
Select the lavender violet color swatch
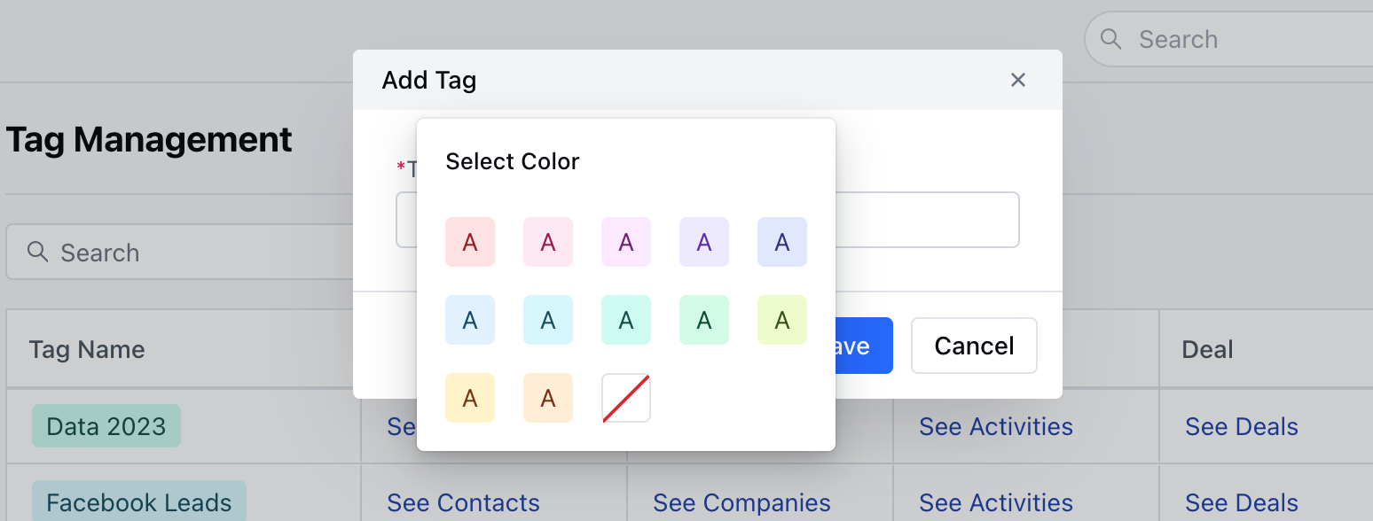coord(704,242)
